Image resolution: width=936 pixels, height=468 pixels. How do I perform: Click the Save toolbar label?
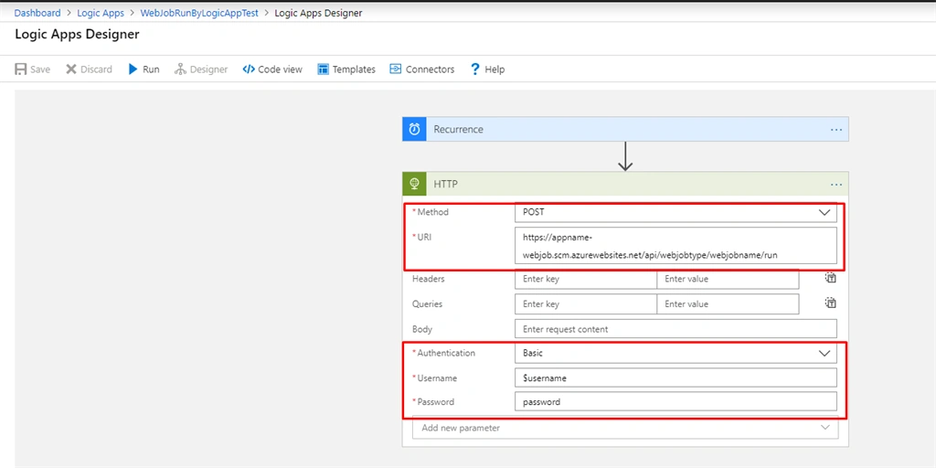click(x=40, y=69)
